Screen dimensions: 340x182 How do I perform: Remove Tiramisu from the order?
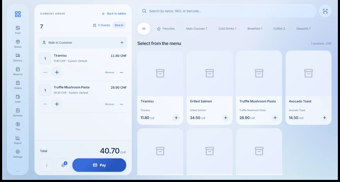point(109,72)
